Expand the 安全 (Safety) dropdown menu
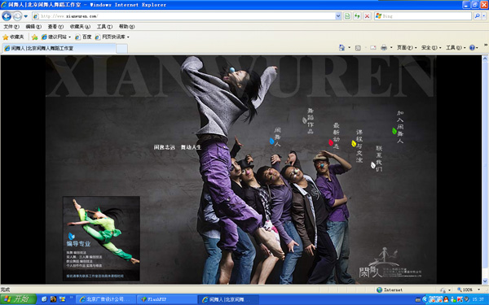 click(x=431, y=48)
